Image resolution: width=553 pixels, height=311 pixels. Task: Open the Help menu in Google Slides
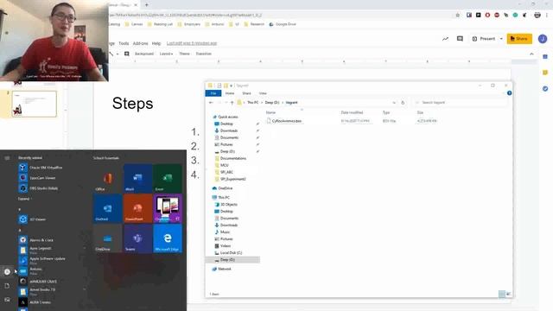click(156, 43)
